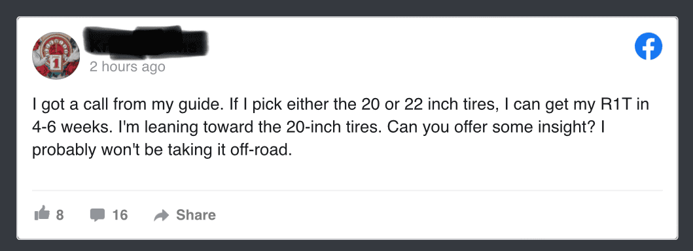The image size is (693, 251).
Task: View the 8 likes count
Action: point(60,215)
